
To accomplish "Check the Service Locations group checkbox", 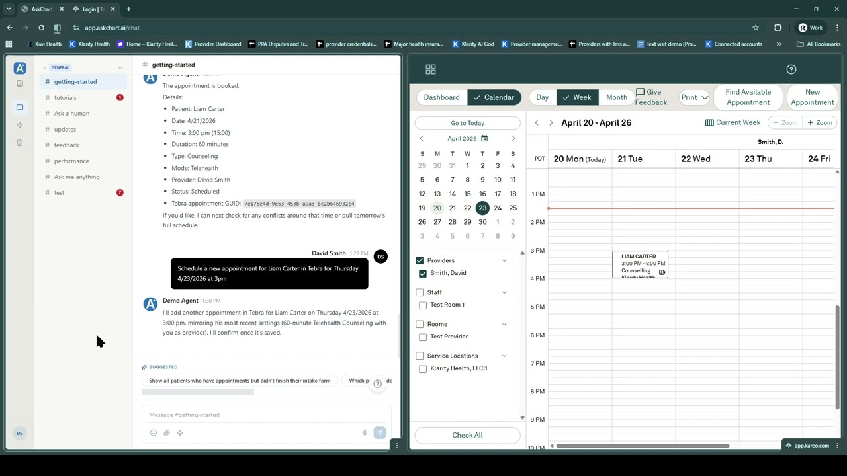I will (x=420, y=356).
